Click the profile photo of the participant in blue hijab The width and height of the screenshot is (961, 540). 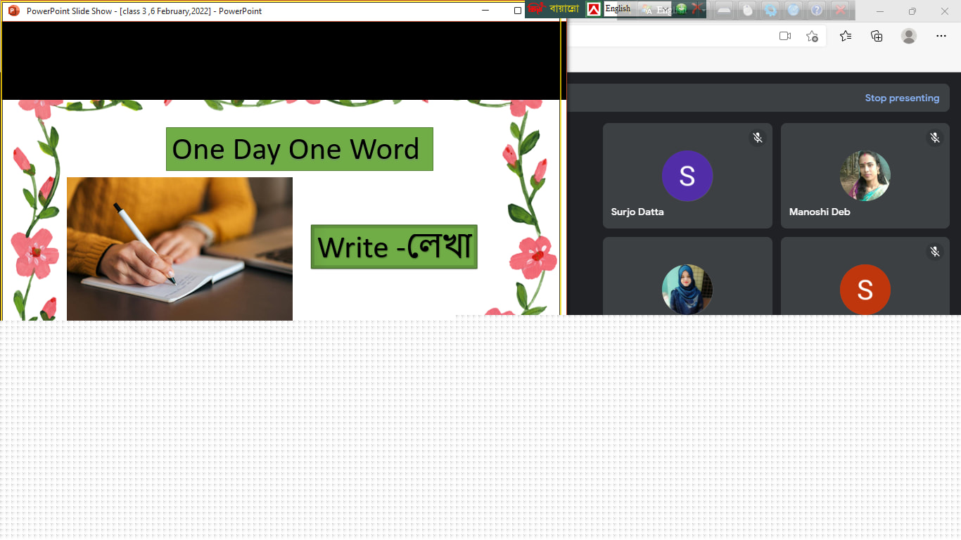point(687,289)
